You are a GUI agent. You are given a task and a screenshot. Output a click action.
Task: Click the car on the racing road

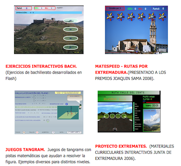pos(115,129)
